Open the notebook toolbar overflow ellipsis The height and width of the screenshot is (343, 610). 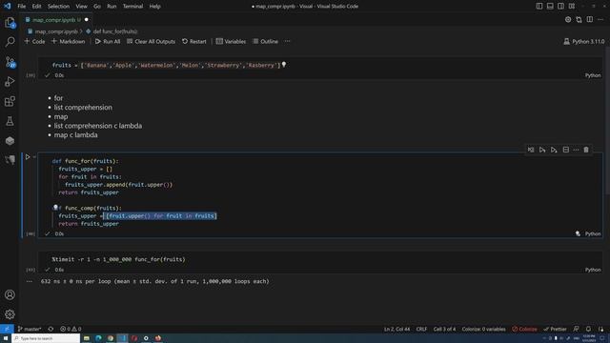tap(287, 41)
